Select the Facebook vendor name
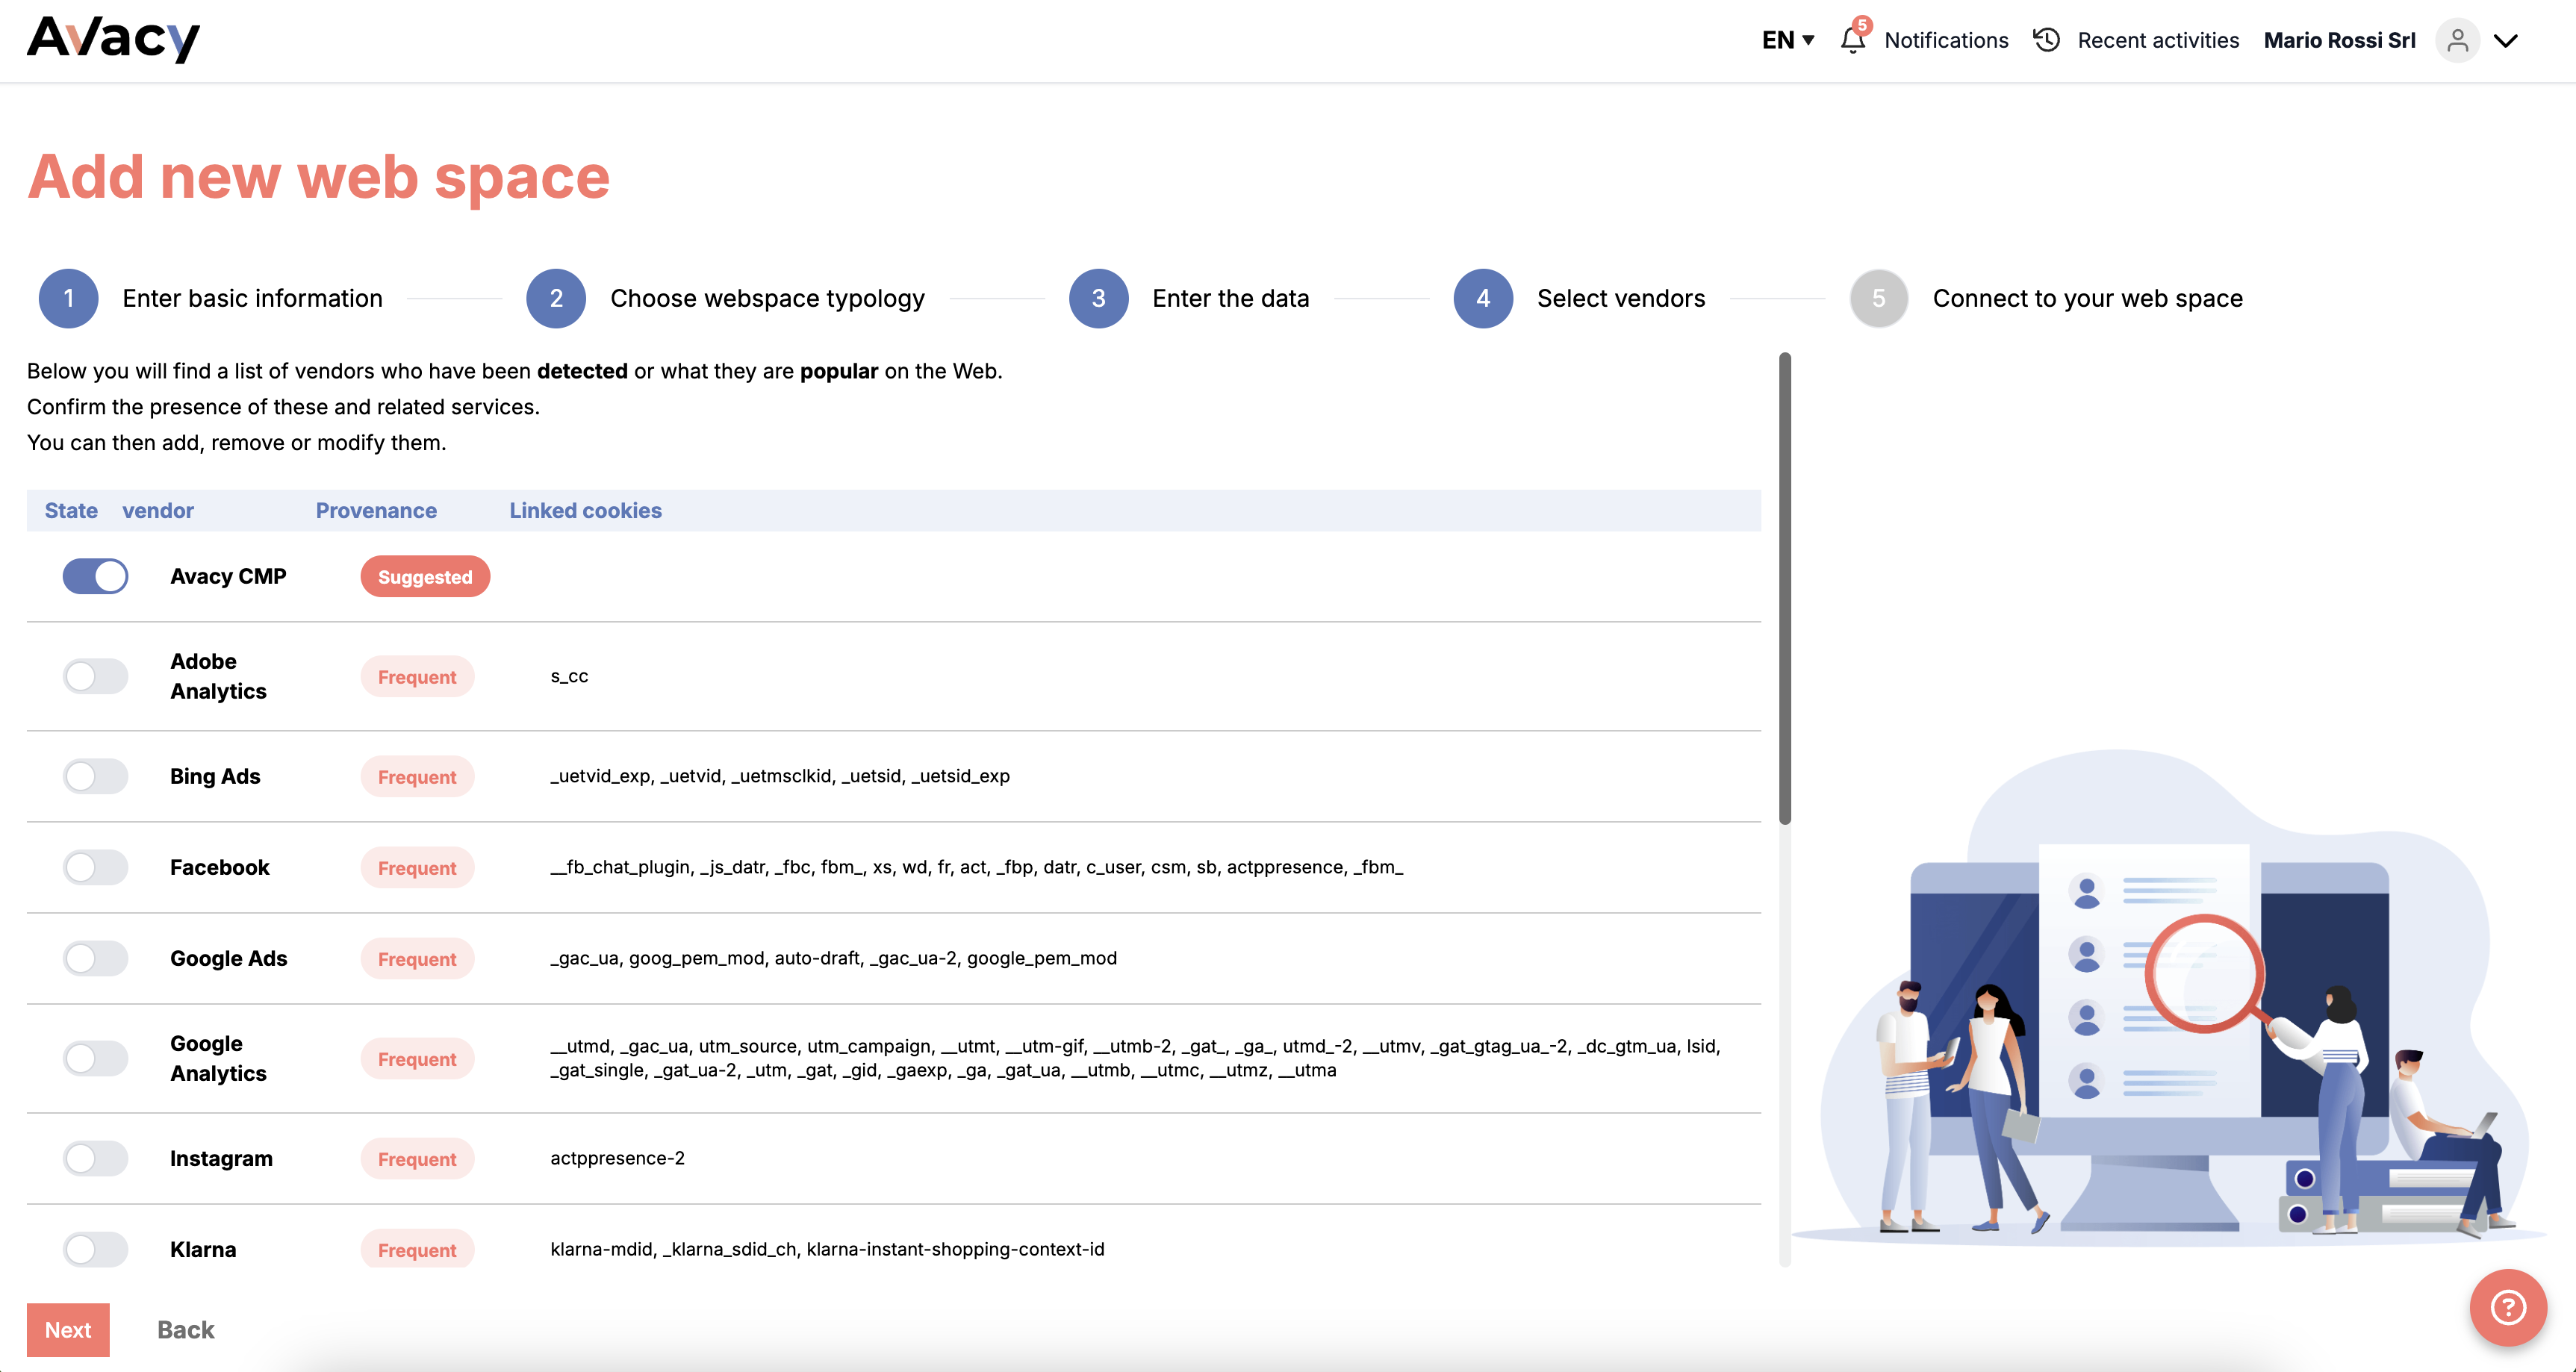Screen dimensions: 2576x1372 220,867
